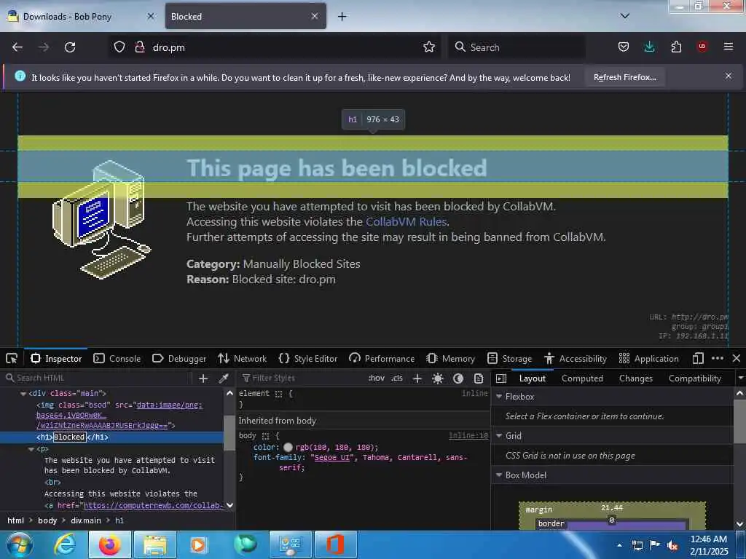Click the Filter Styles field

[302, 378]
